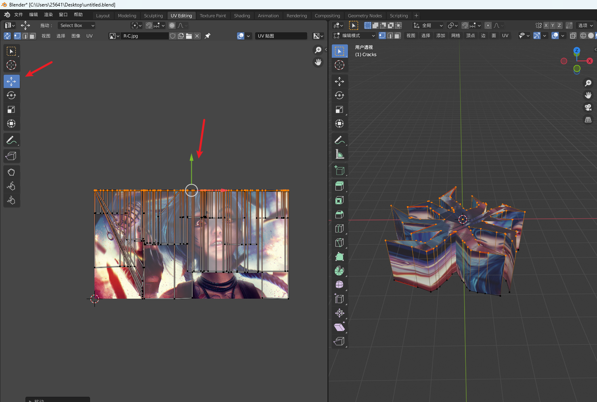Open 文件 File menu
Image resolution: width=597 pixels, height=402 pixels.
[x=19, y=15]
